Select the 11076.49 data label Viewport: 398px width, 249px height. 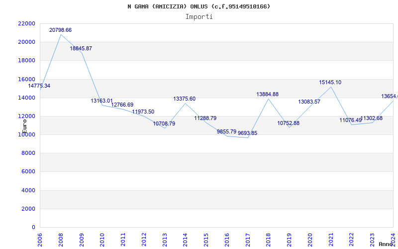351,120
